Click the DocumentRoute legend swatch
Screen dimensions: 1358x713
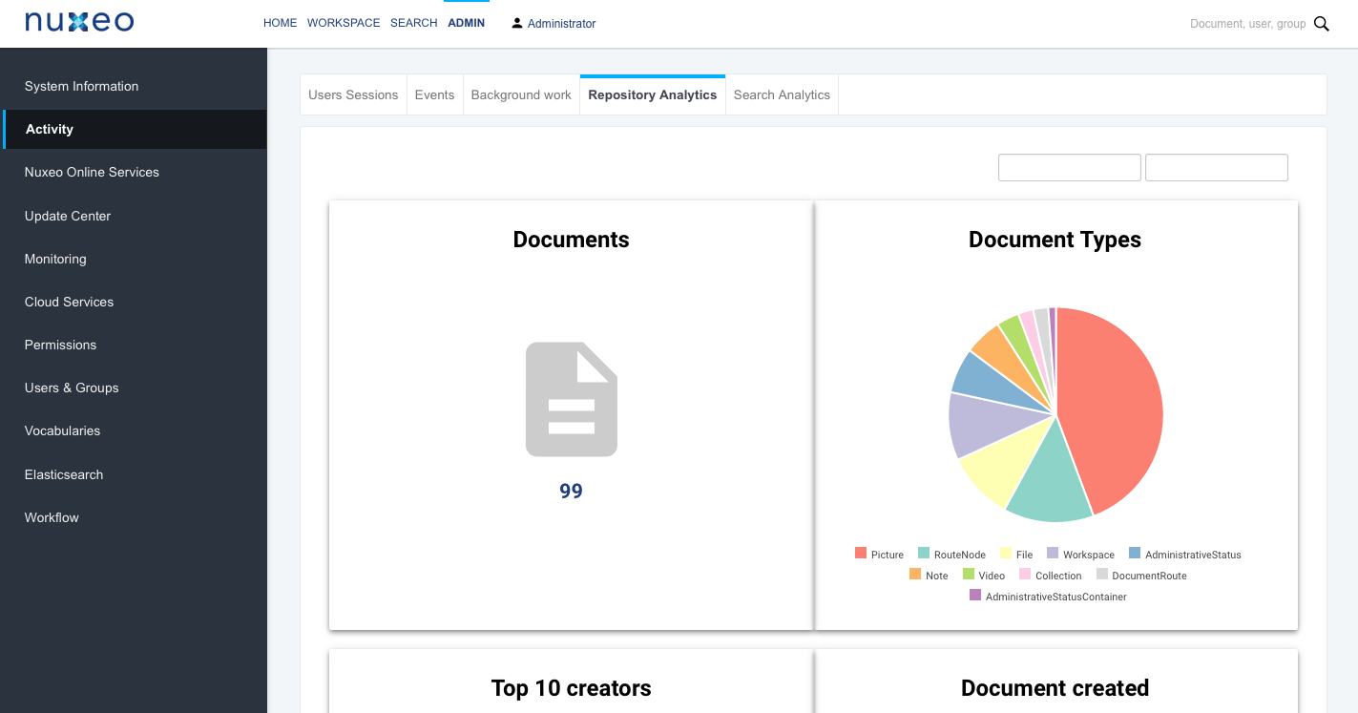pyautogui.click(x=1102, y=575)
